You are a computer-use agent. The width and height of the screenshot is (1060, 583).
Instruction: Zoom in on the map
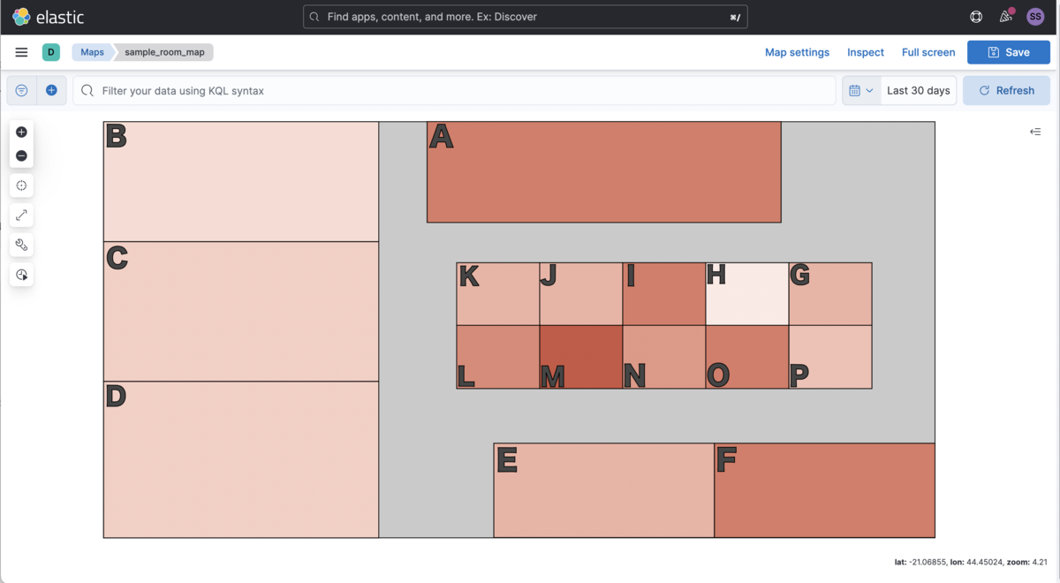click(x=22, y=132)
